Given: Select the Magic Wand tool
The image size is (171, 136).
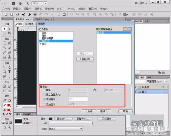Looking at the screenshot, I should click(4, 48).
